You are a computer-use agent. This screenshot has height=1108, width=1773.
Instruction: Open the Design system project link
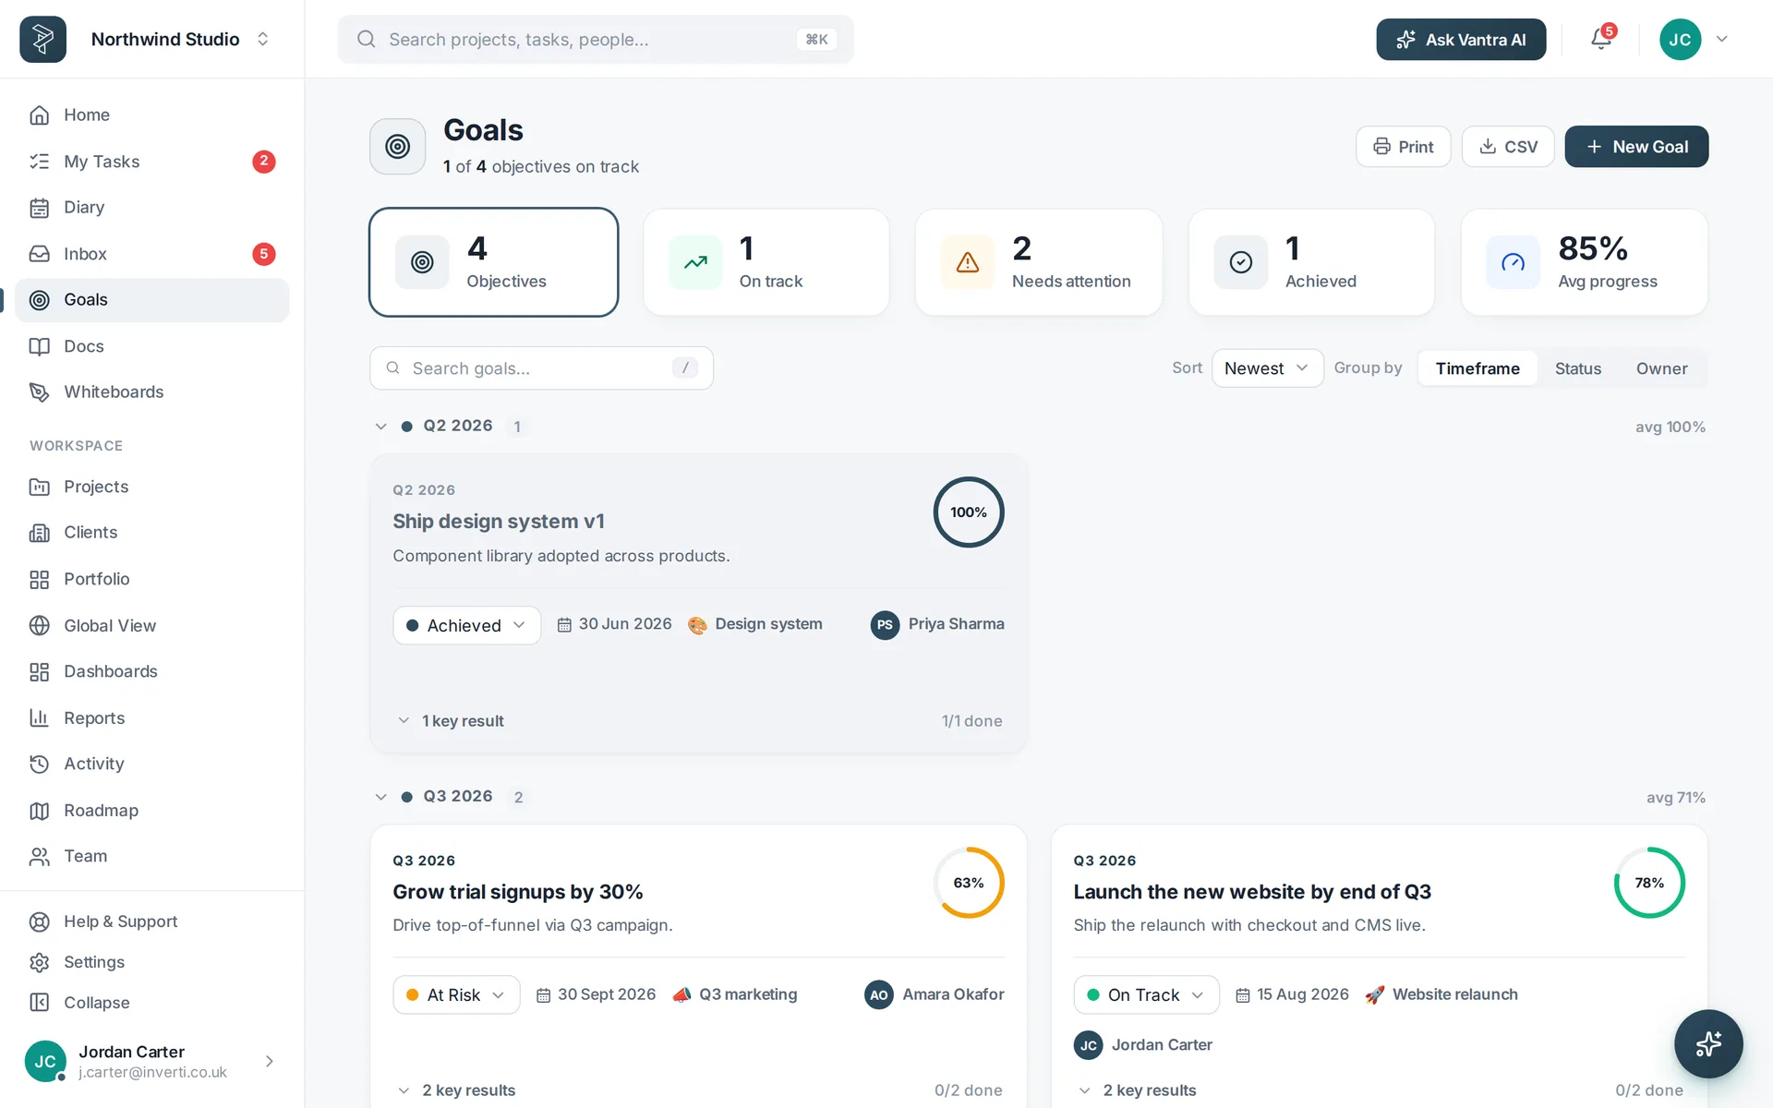tap(755, 624)
